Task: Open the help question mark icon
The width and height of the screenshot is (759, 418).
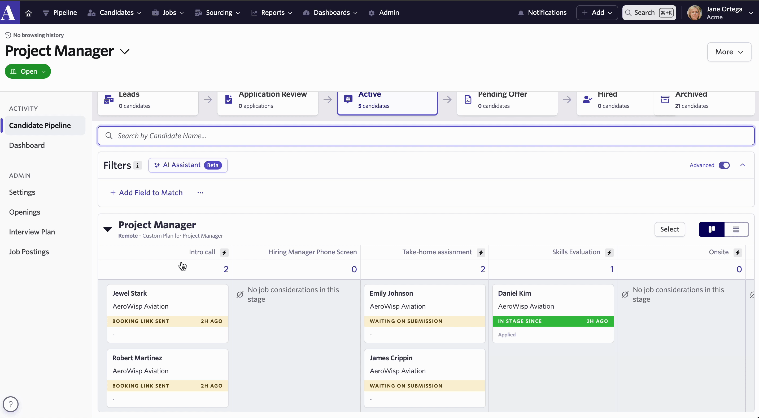Action: tap(11, 404)
